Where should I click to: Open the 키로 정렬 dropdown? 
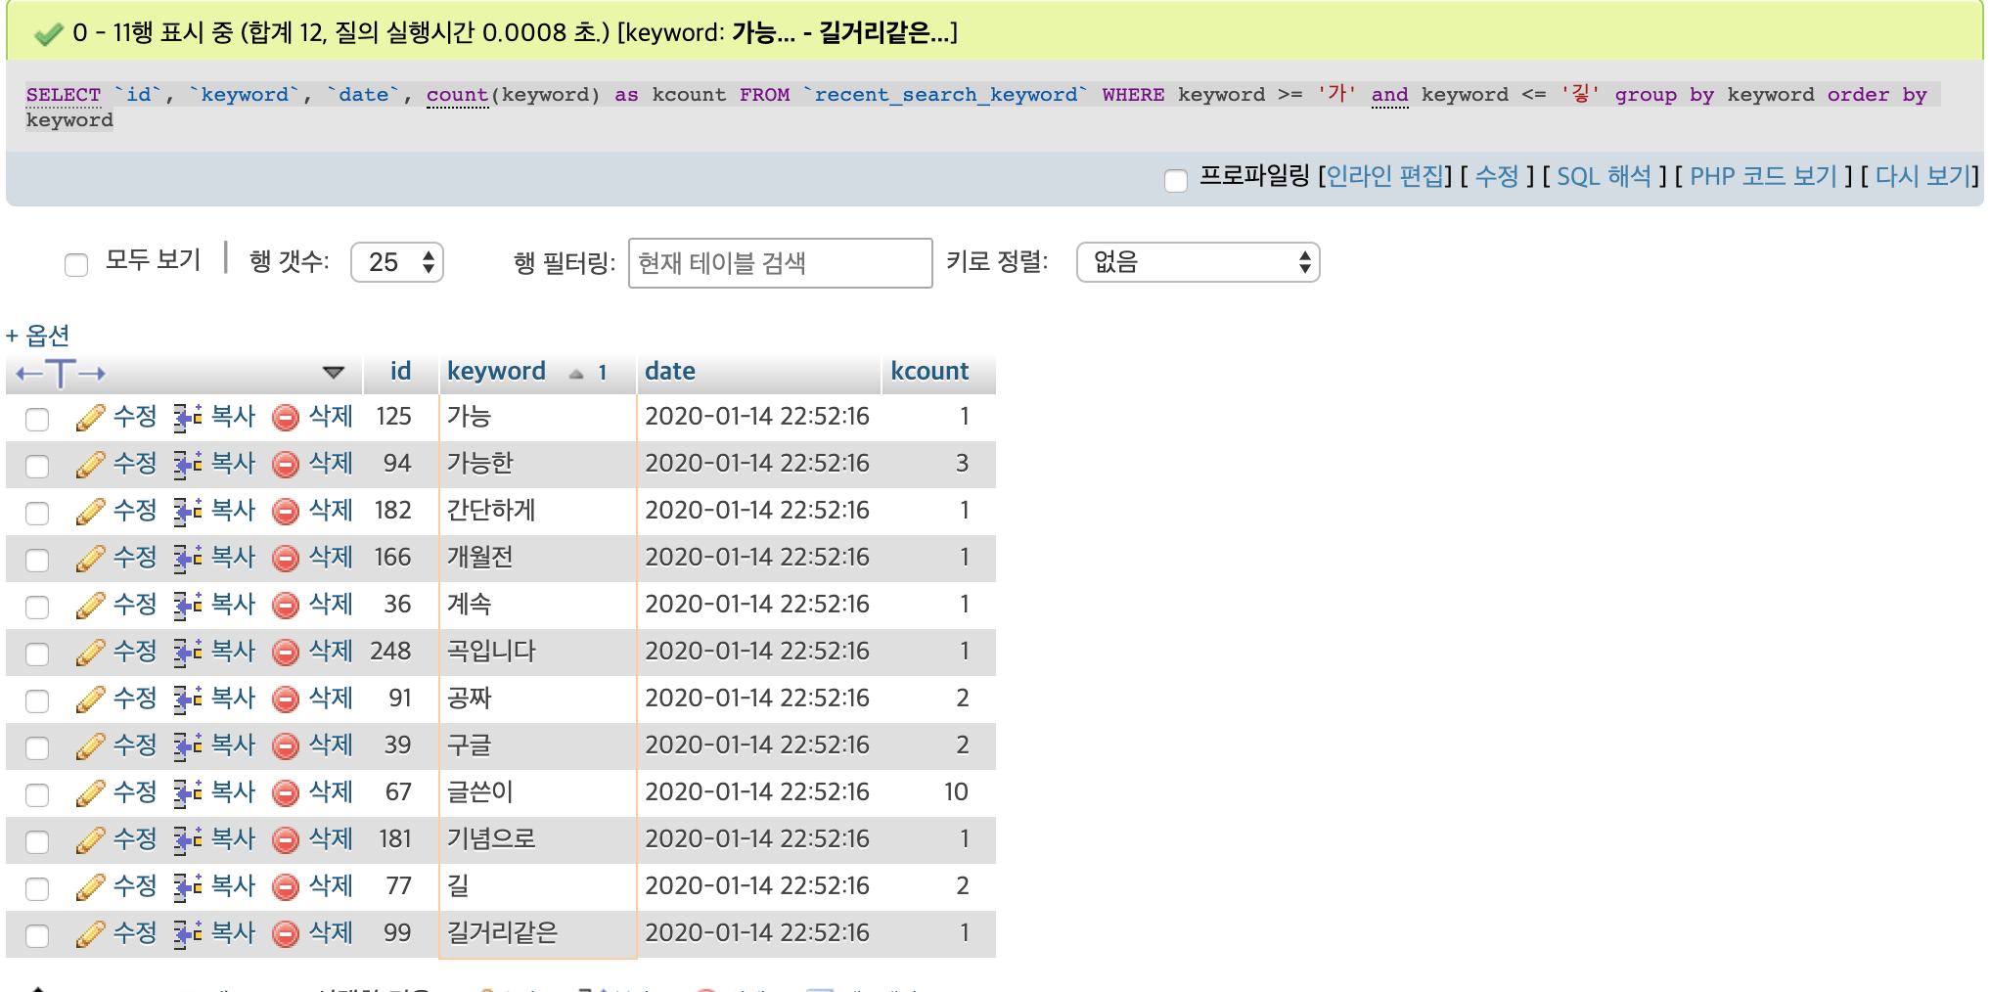(1198, 262)
